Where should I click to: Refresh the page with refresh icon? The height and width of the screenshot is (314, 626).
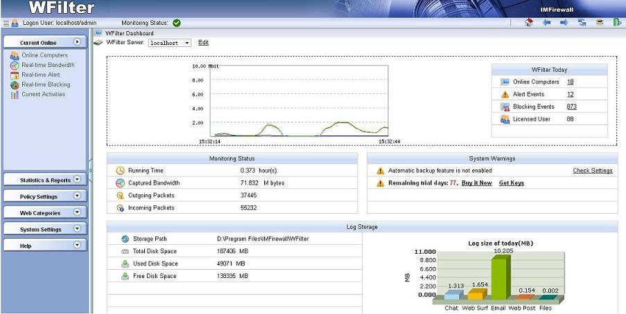coord(582,23)
